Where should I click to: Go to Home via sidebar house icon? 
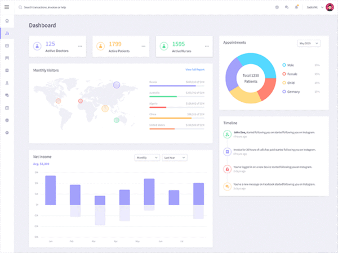[7, 21]
